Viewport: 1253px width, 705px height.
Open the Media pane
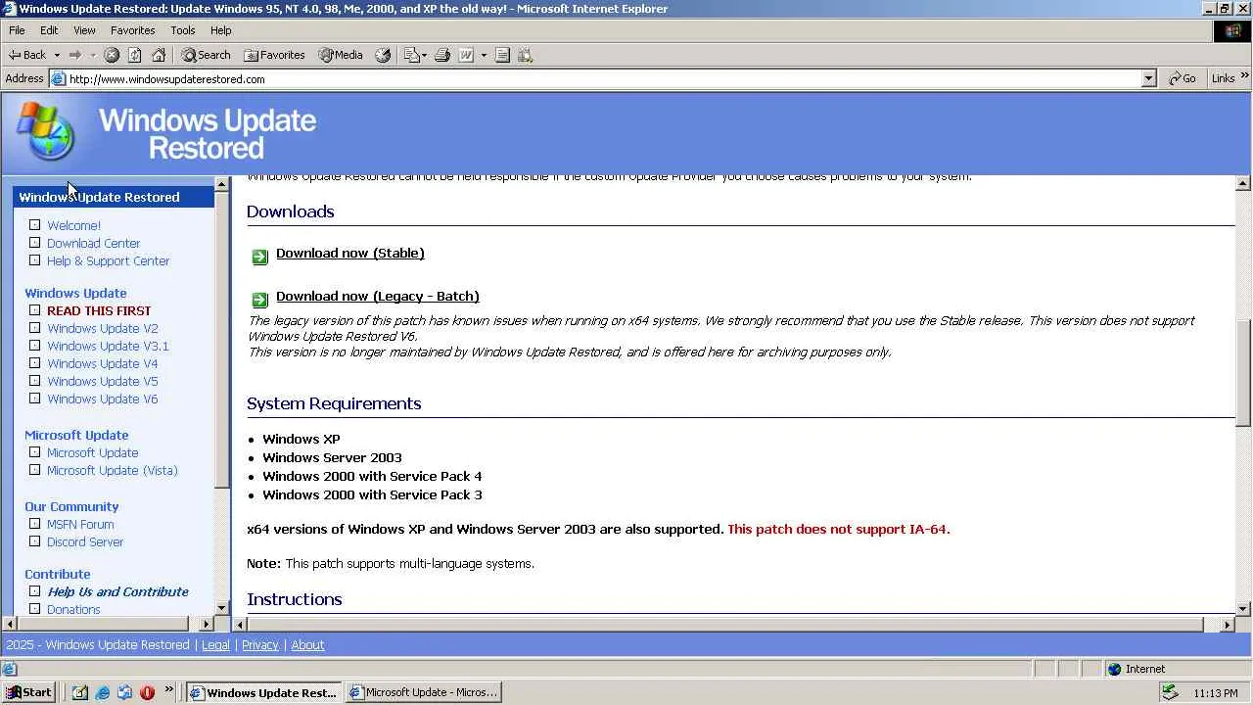(x=340, y=55)
